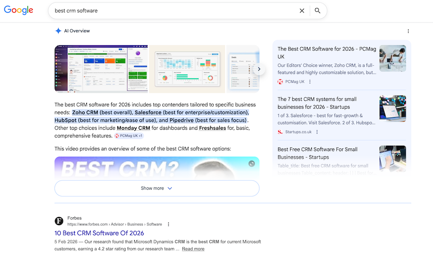This screenshot has width=433, height=258.
Task: Click the Freshsales link
Action: click(212, 128)
